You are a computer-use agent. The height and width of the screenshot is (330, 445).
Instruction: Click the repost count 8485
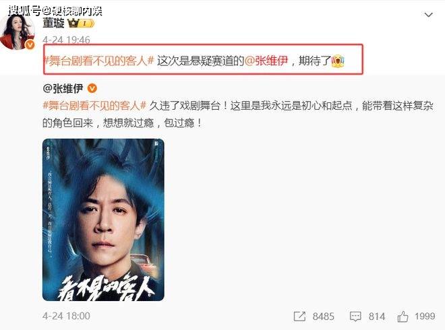[x=323, y=317]
